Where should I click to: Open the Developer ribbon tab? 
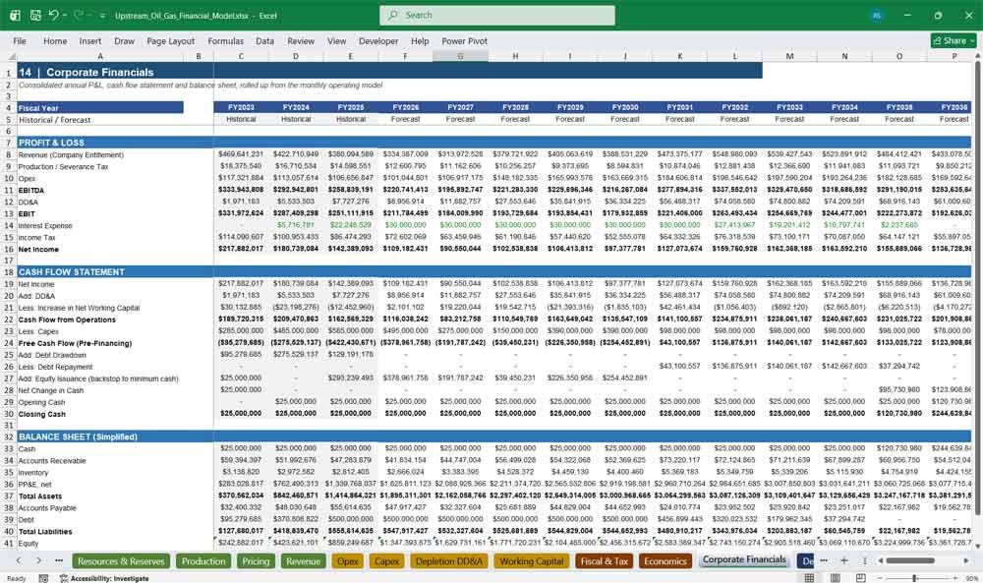pos(378,40)
